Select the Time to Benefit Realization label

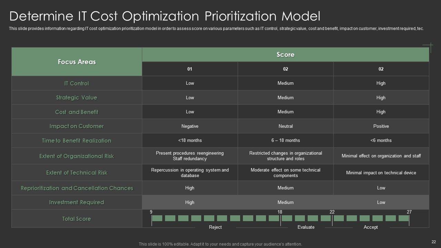click(x=76, y=141)
